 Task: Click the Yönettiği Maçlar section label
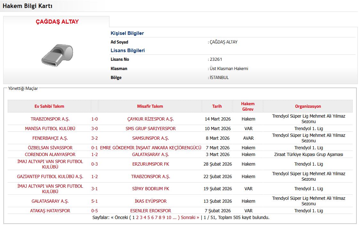[x=23, y=88]
